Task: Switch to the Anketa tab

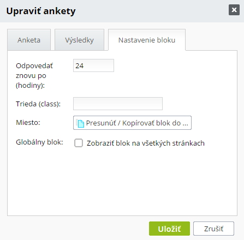Action: (29, 40)
